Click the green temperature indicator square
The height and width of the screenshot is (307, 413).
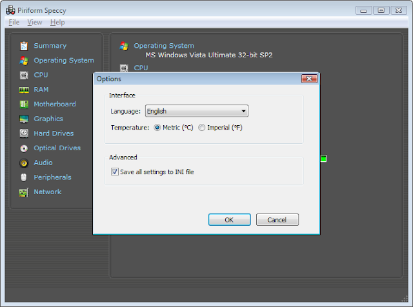coord(323,159)
